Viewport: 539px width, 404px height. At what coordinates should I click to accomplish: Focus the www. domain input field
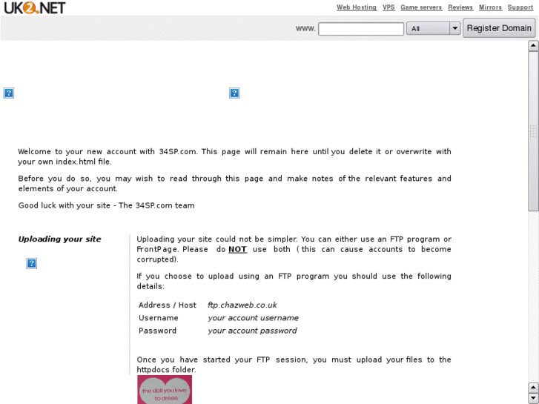tap(361, 28)
